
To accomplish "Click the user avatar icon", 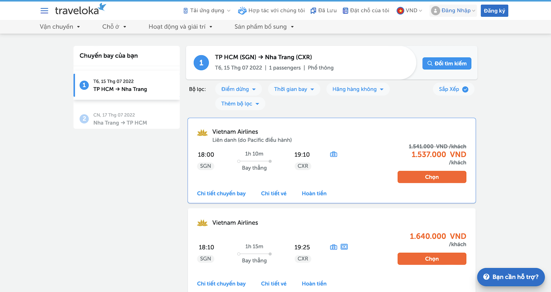I will pos(436,11).
